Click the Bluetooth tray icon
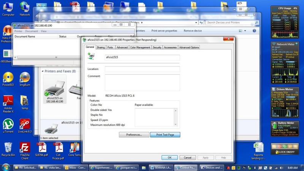The height and width of the screenshot is (171, 304). coord(255,168)
